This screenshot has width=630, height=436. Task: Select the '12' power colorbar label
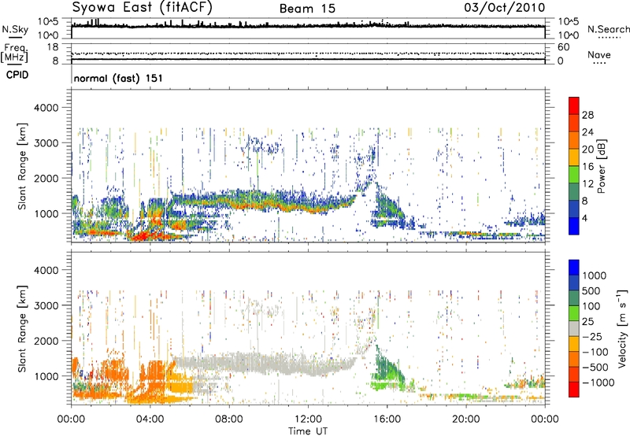[587, 184]
